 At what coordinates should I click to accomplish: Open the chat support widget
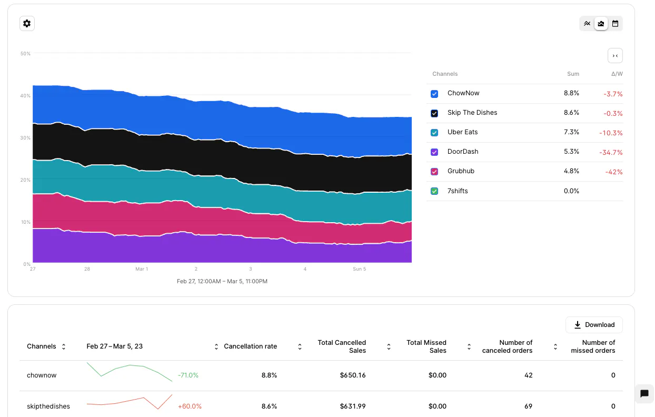[x=644, y=393]
